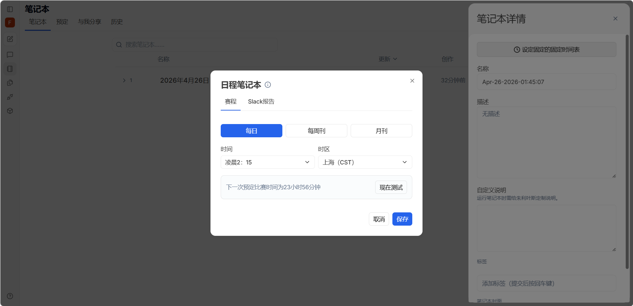633x306 pixels.
Task: Click the search magnifier icon
Action: click(119, 45)
